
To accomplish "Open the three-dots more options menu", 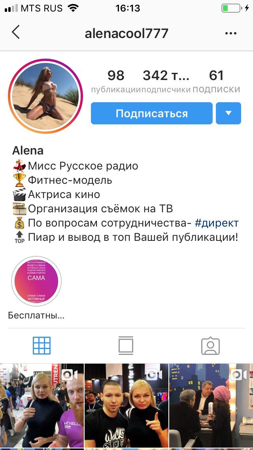I will pyautogui.click(x=230, y=33).
